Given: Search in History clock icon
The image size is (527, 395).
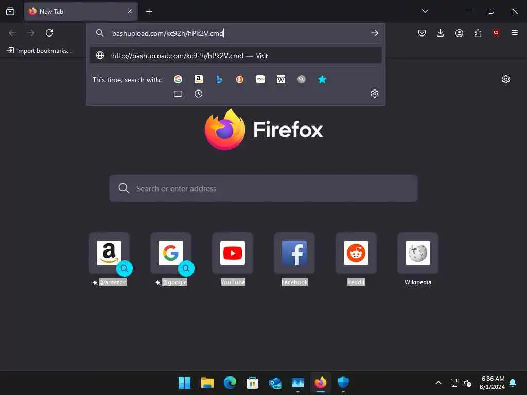Looking at the screenshot, I should [199, 94].
